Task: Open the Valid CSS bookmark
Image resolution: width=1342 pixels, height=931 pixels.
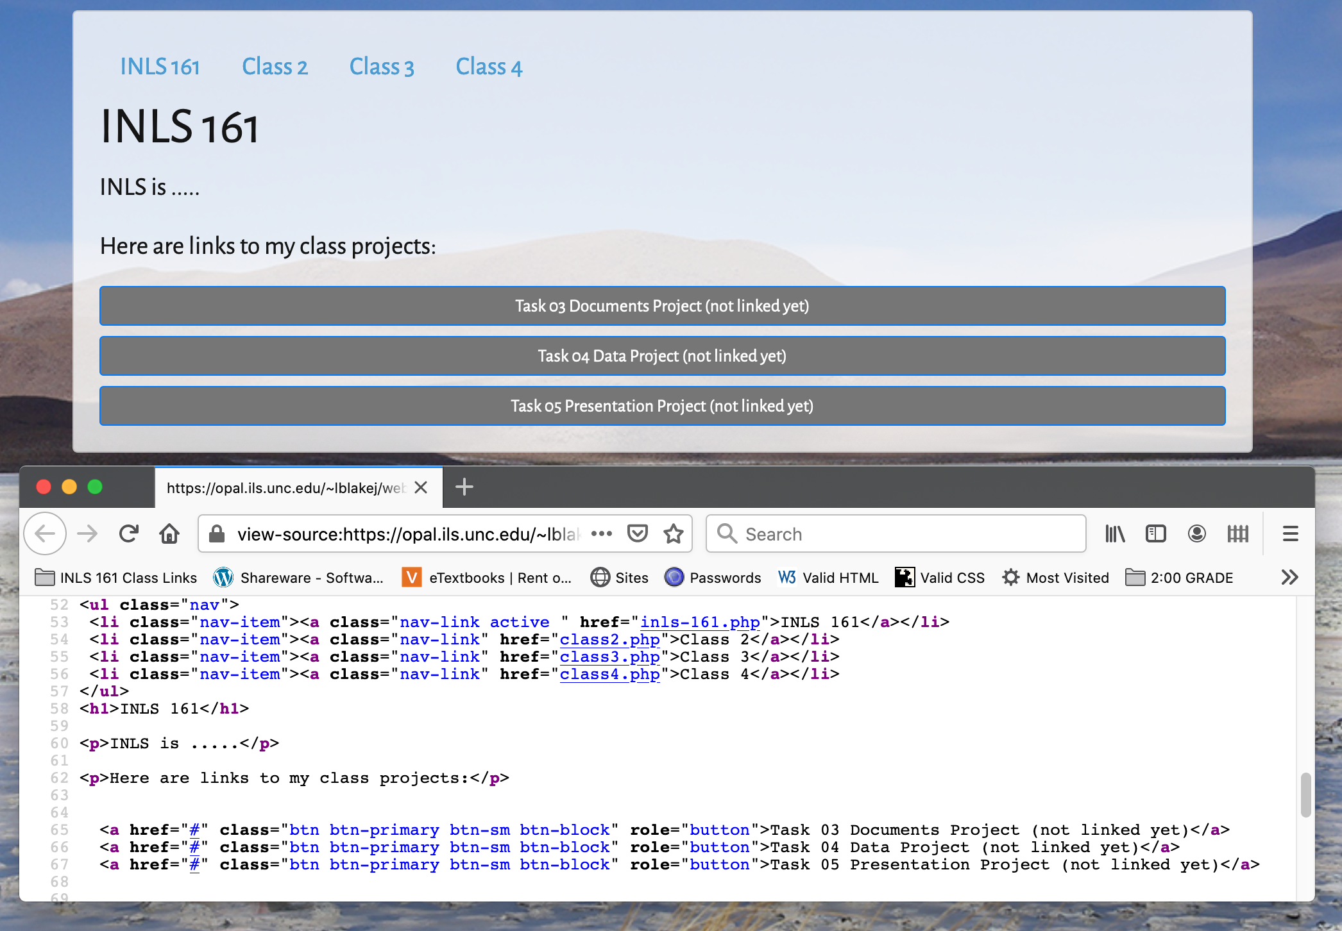Action: point(940,578)
